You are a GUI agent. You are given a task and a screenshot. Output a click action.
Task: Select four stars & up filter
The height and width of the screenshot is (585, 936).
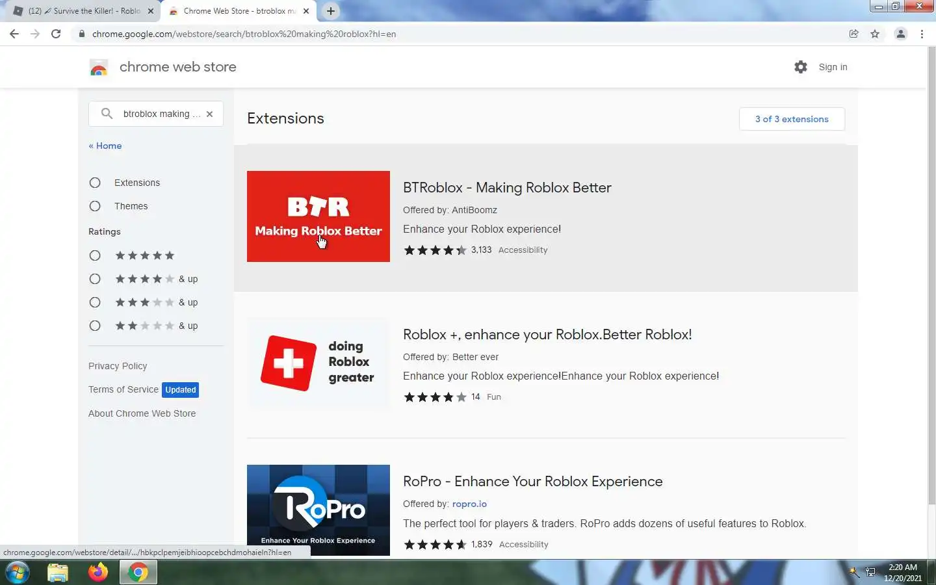(x=95, y=279)
